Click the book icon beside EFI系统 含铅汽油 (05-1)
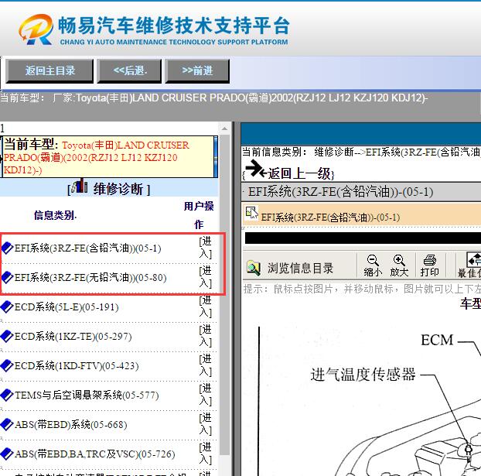 8,248
